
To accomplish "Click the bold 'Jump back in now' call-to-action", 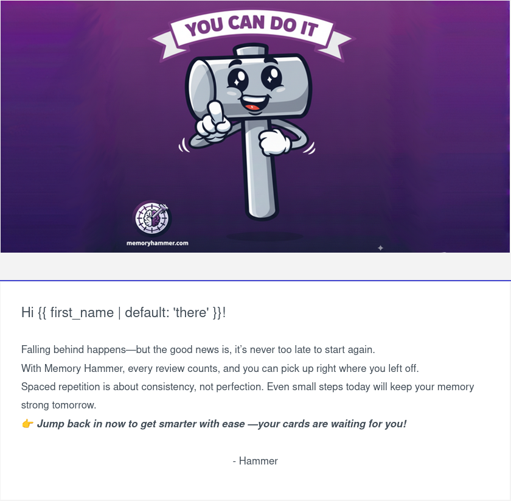I will (x=221, y=424).
